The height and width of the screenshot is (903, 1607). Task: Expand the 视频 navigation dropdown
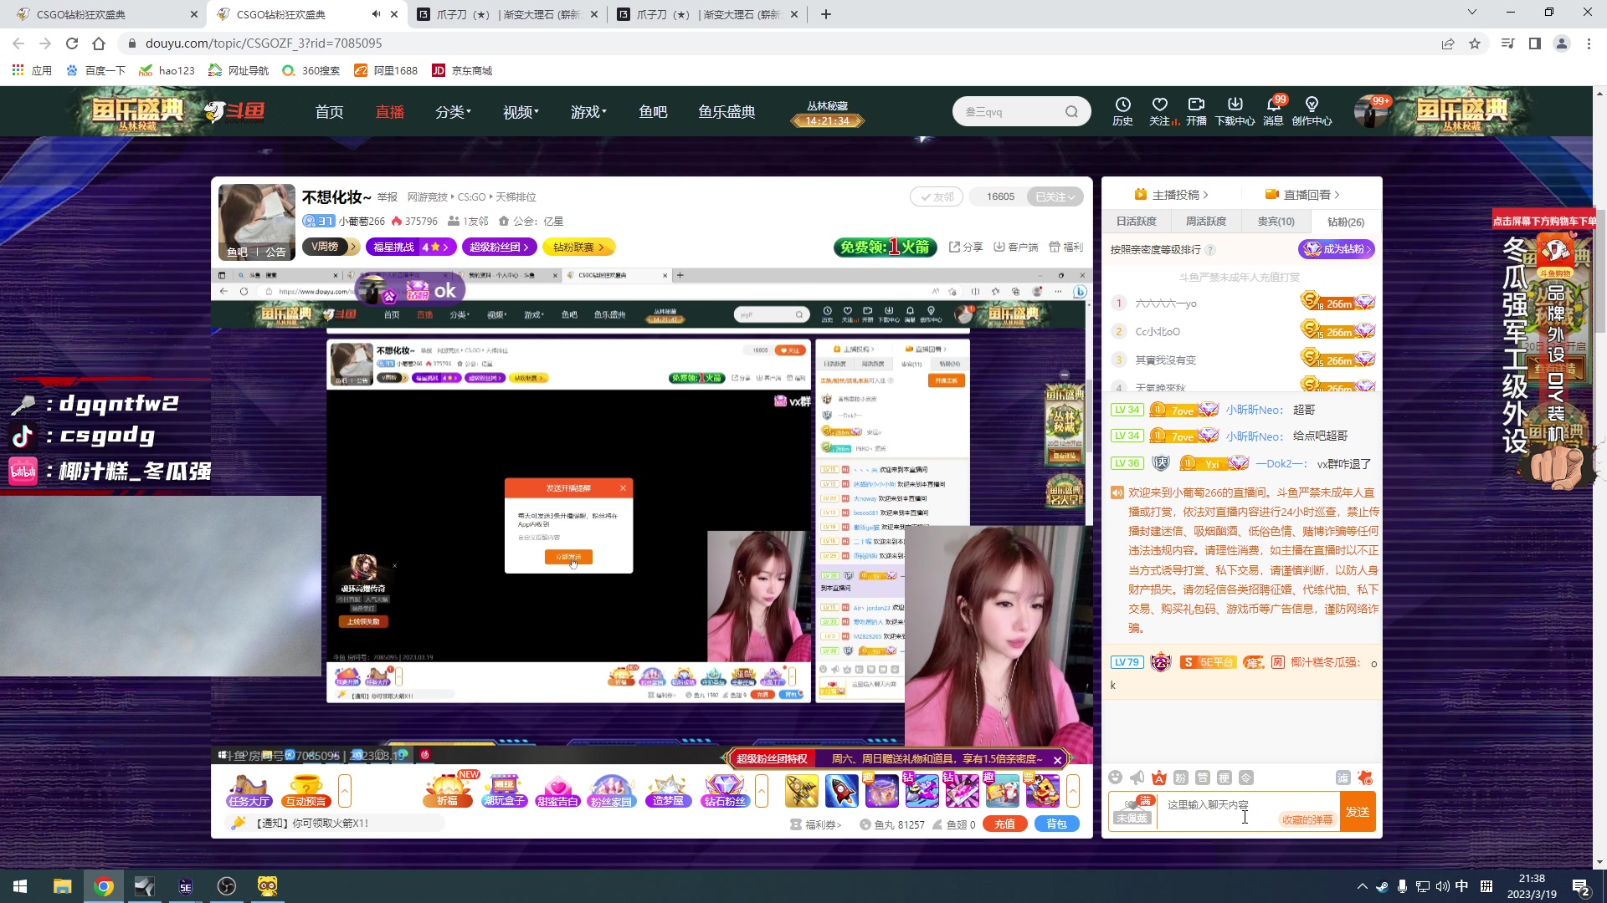(521, 111)
